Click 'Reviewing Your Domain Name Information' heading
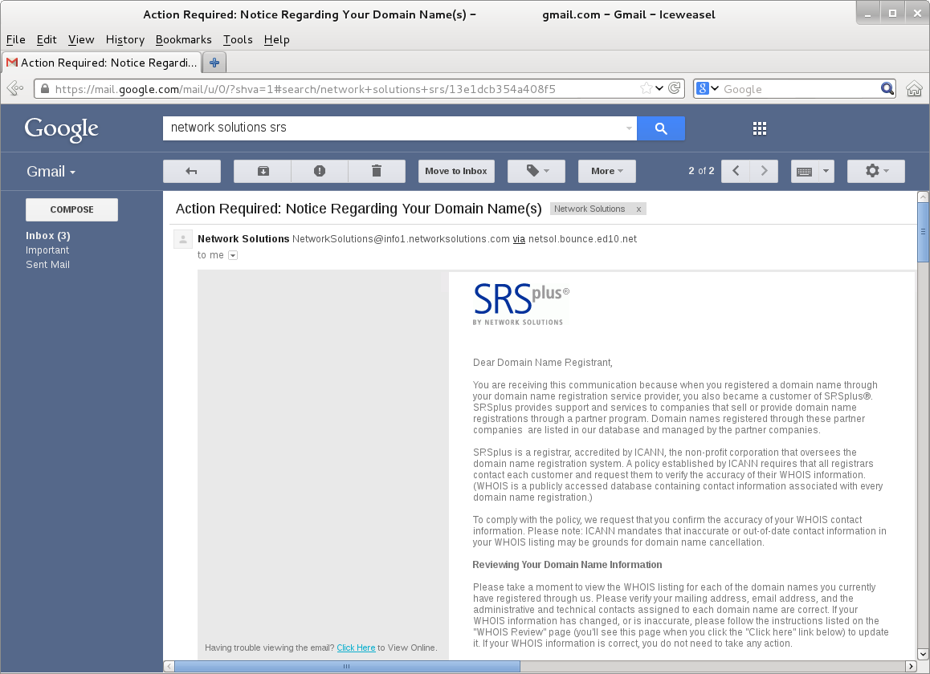The width and height of the screenshot is (930, 674). coord(567,565)
